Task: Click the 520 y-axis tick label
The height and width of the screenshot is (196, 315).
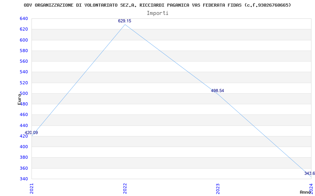Action: (x=24, y=83)
